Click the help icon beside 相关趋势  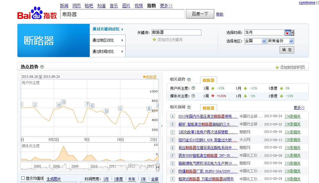[189, 79]
